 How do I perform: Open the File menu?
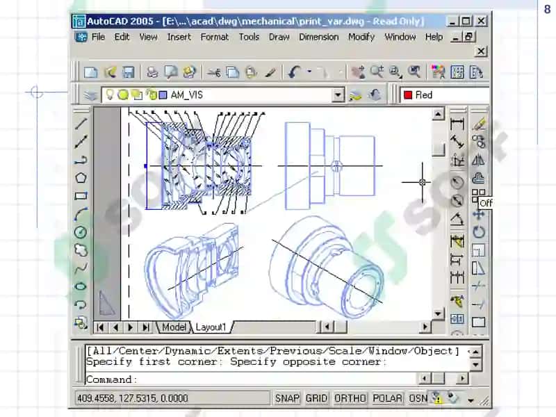[98, 37]
